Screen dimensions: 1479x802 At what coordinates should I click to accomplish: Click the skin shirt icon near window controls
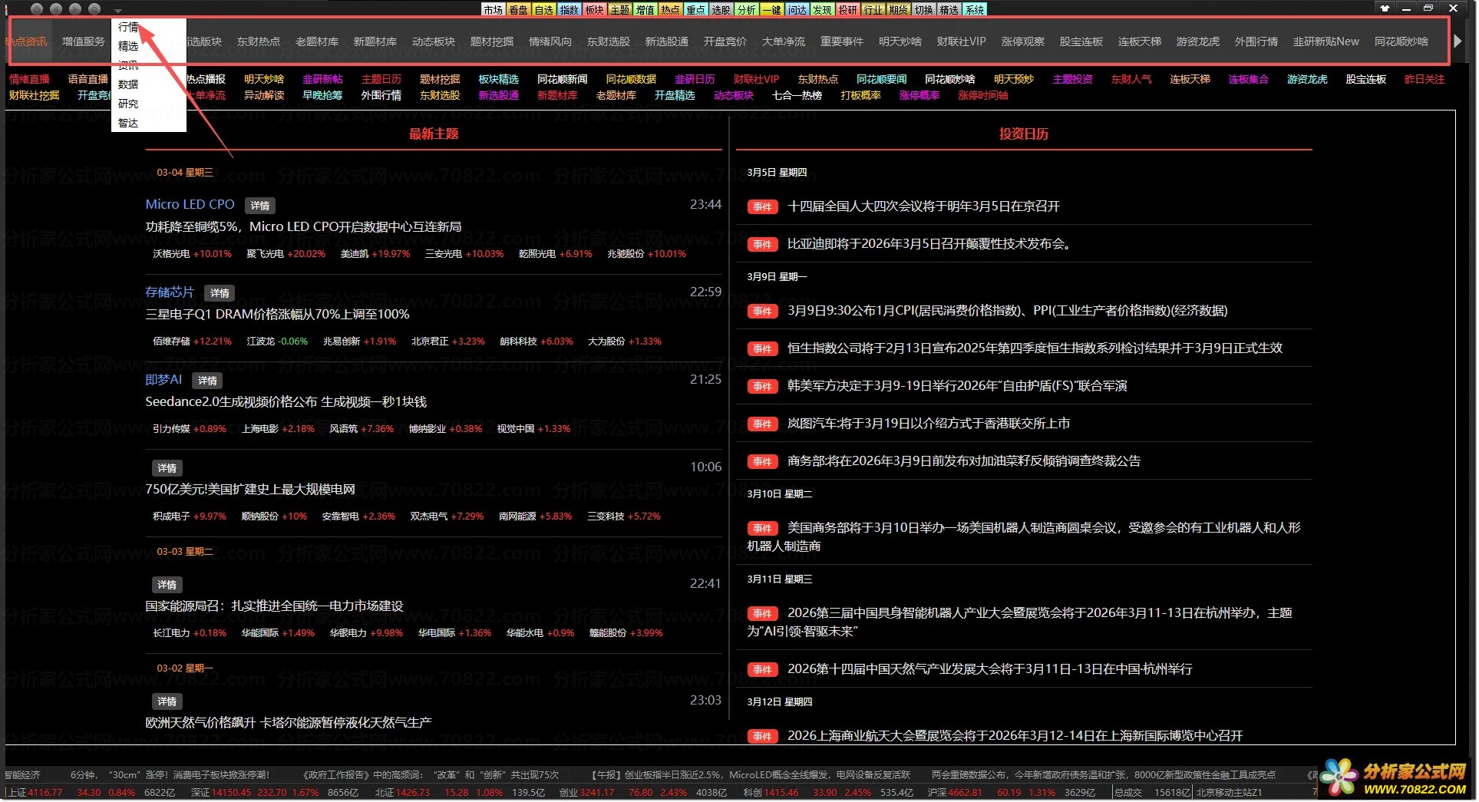(1385, 8)
